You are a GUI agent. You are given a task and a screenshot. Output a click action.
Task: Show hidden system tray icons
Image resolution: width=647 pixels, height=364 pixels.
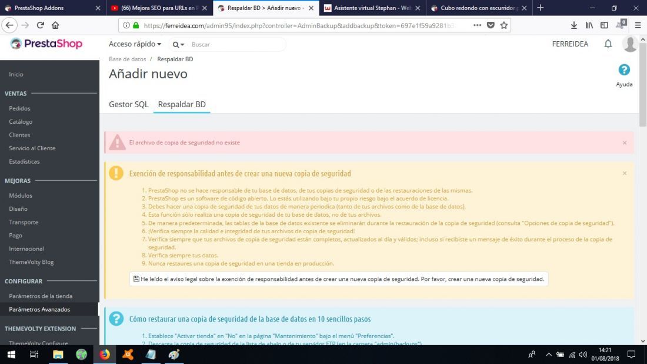[548, 355]
